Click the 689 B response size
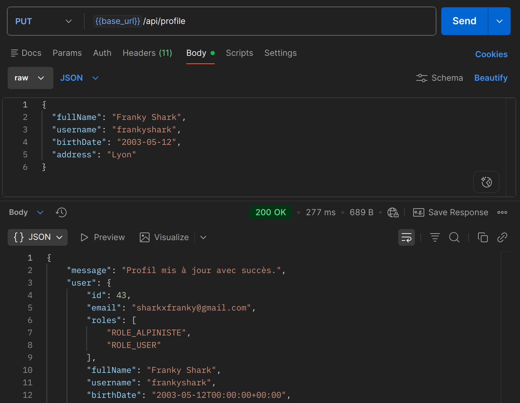This screenshot has width=520, height=403. tap(361, 212)
